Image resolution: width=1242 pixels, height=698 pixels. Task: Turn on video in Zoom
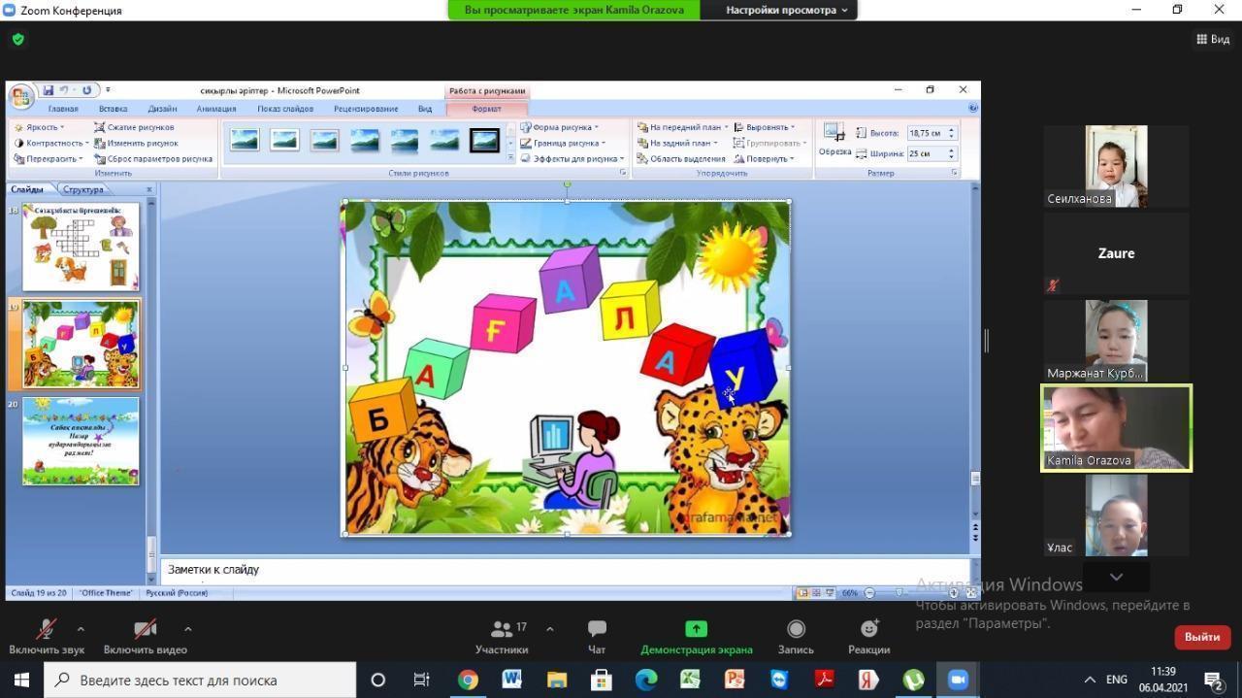pyautogui.click(x=145, y=629)
